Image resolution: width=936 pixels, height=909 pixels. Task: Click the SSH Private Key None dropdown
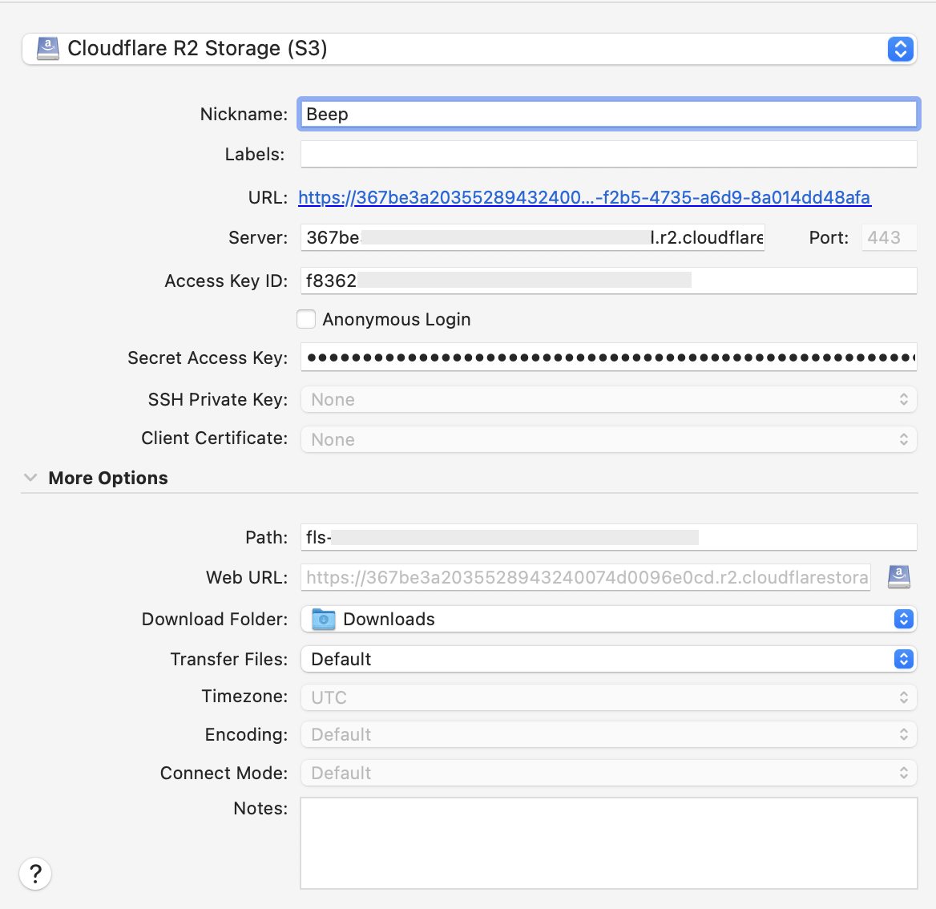[608, 399]
